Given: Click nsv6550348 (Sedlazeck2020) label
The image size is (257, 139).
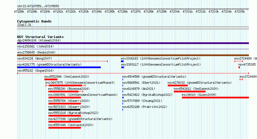Looking at the screenshot, I should tap(71, 125).
